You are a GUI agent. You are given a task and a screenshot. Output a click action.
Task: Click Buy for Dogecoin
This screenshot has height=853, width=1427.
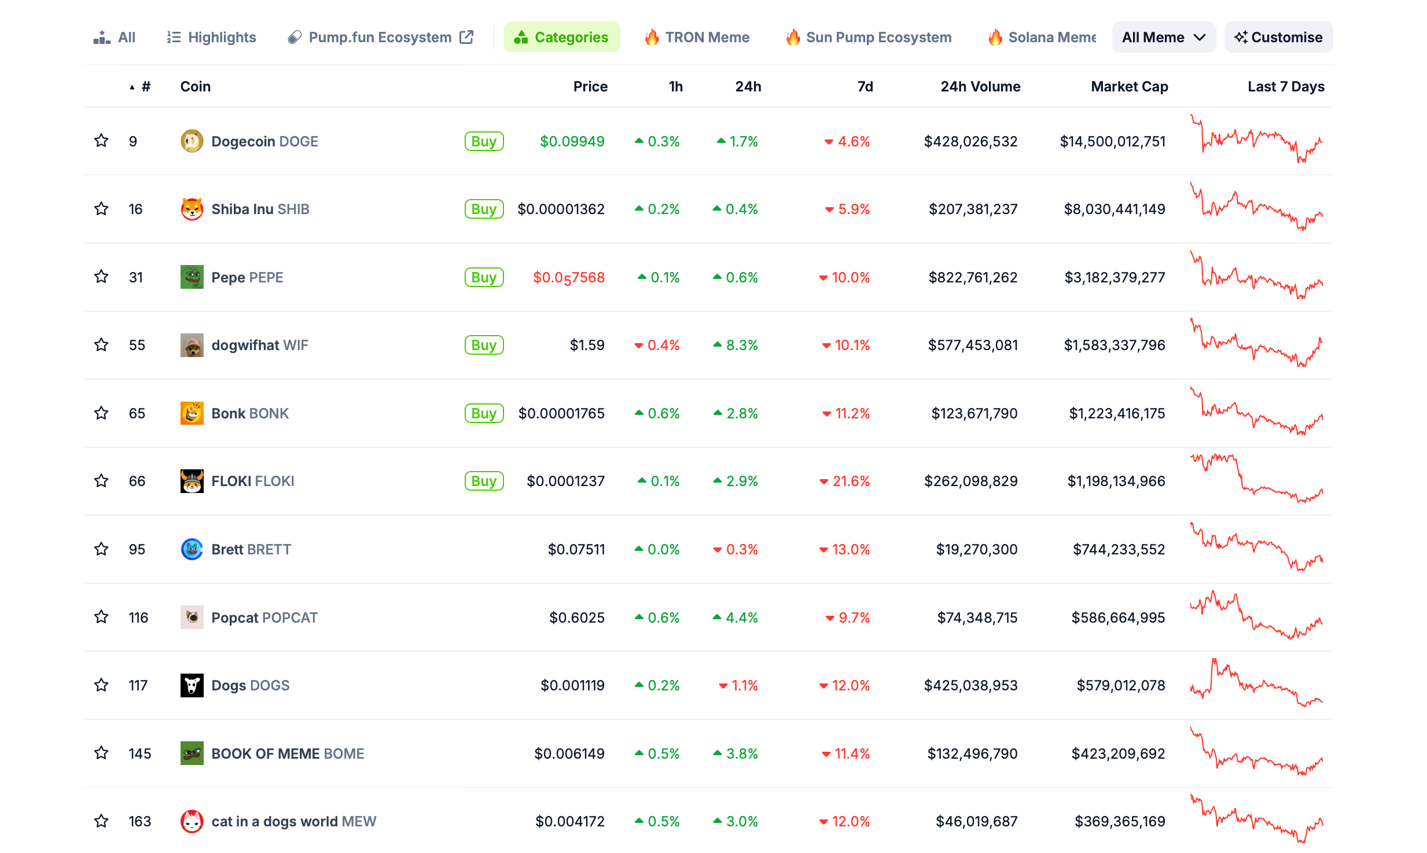tap(484, 141)
